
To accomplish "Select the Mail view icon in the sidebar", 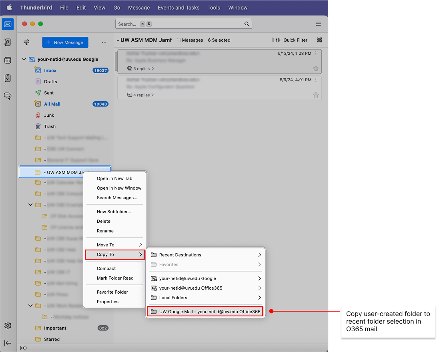I will 8,24.
